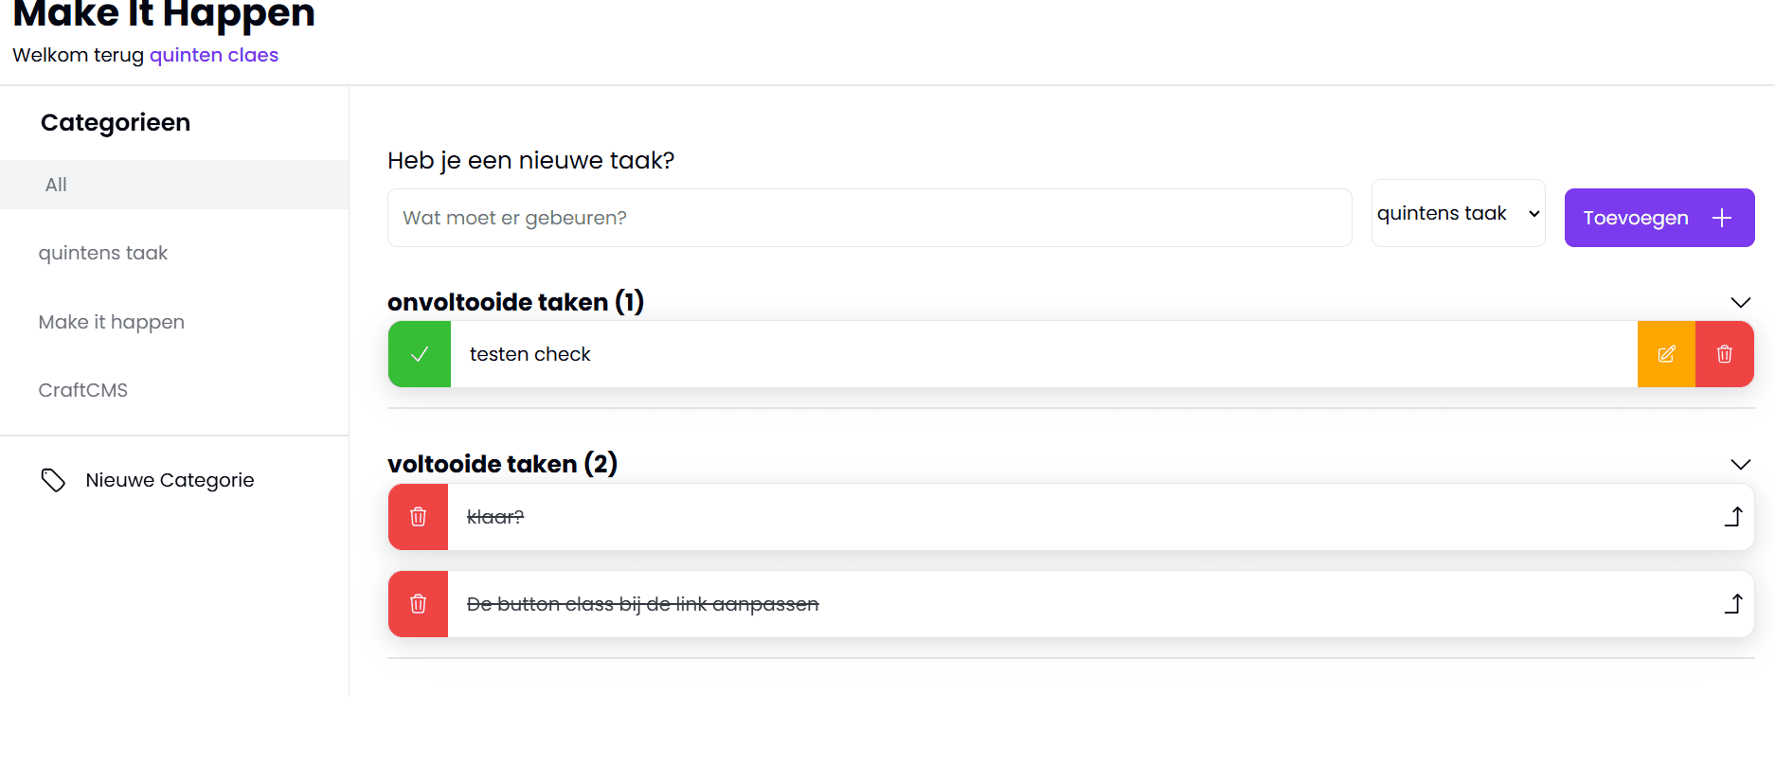The image size is (1775, 765).
Task: Restore 'De button class' task arrow
Action: pos(1733,604)
